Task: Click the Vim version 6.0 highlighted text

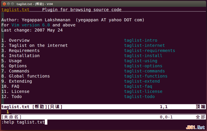Action: 32,25
